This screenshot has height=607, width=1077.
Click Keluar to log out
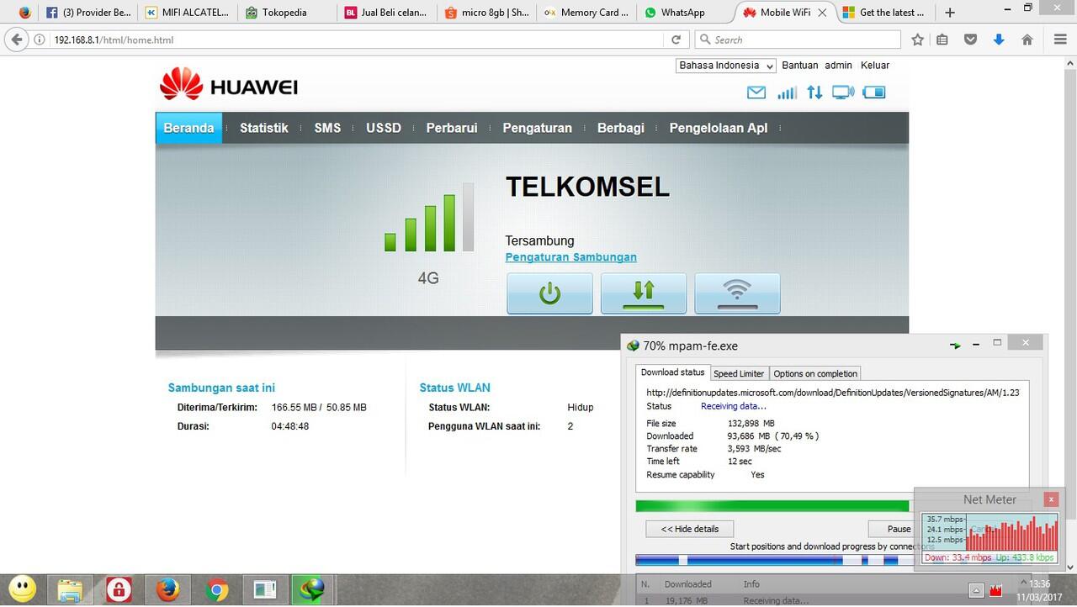click(875, 66)
